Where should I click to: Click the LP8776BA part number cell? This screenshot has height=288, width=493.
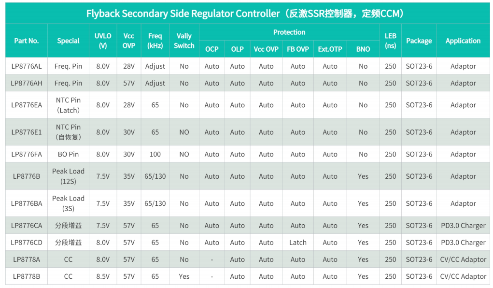point(27,203)
